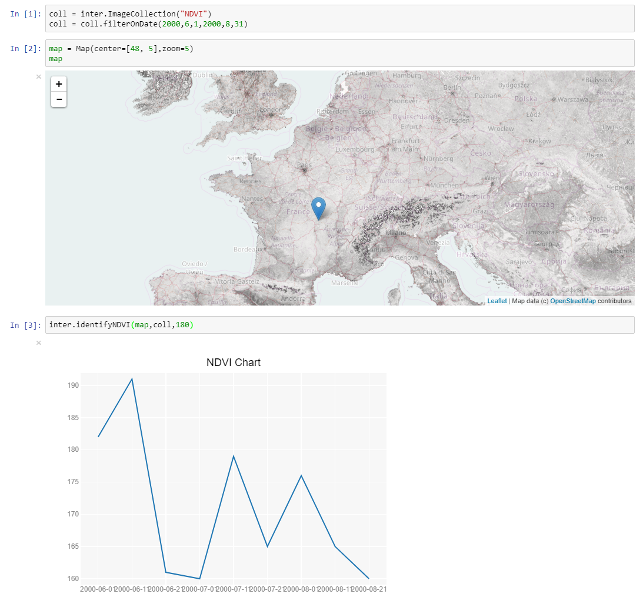Screen dimensions: 643x604
Task: Click the y-axis label 160
Action: click(73, 579)
